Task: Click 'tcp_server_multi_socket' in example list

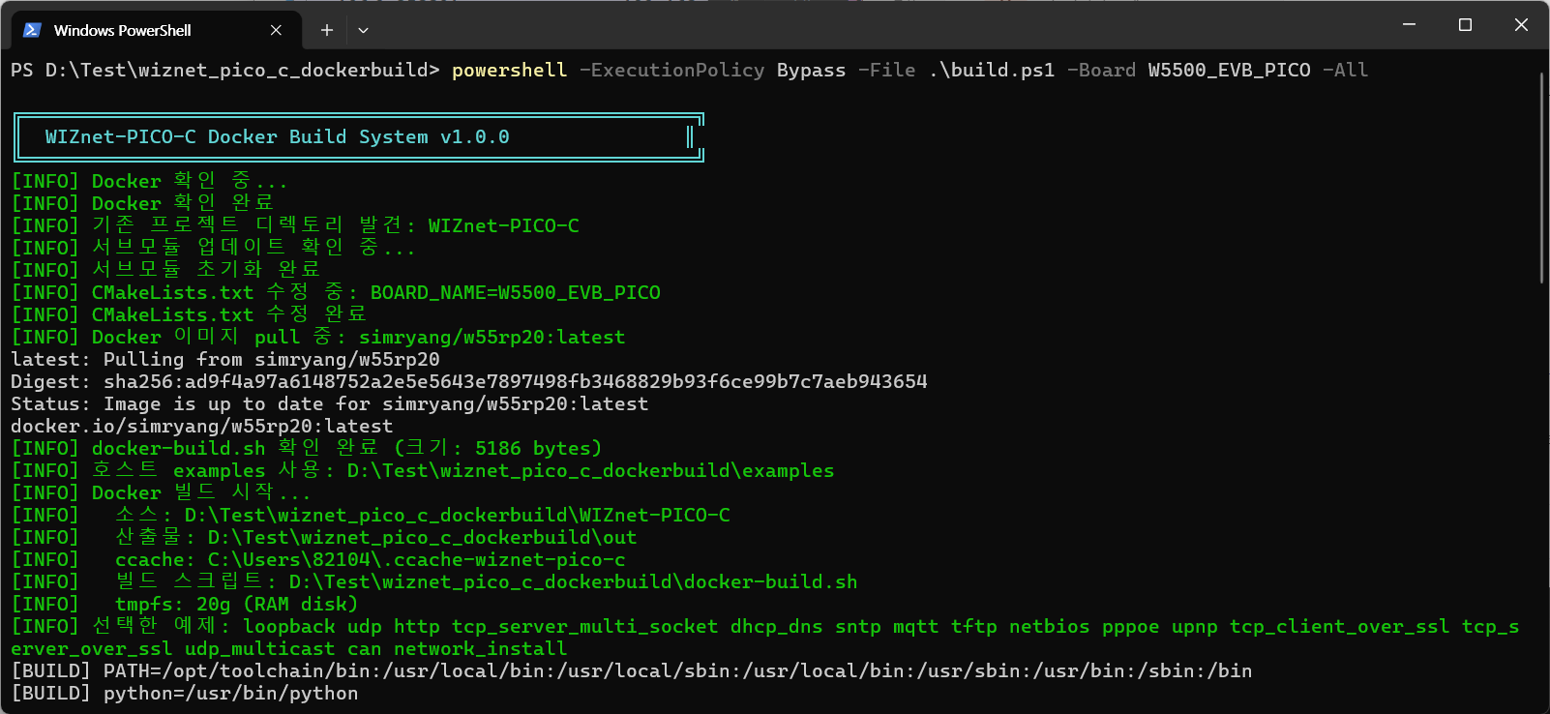Action: coord(584,627)
